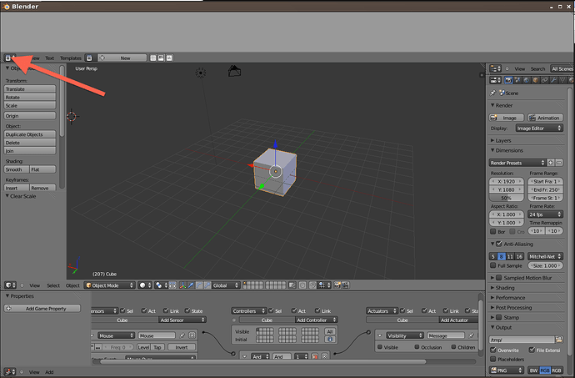Click the Translate button
Image resolution: width=575 pixels, height=378 pixels.
click(30, 88)
